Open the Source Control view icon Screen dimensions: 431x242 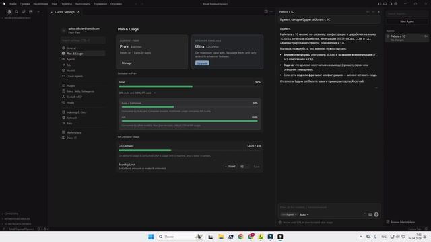pos(24,12)
